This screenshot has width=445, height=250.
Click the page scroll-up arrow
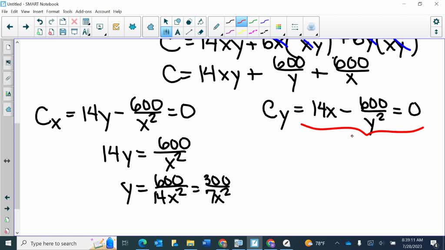tap(17, 42)
